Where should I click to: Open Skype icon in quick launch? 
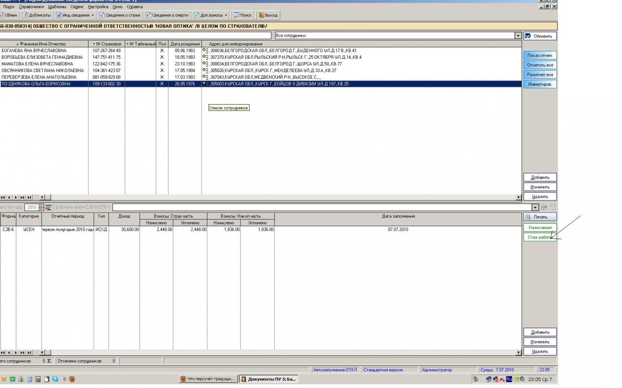point(55,379)
